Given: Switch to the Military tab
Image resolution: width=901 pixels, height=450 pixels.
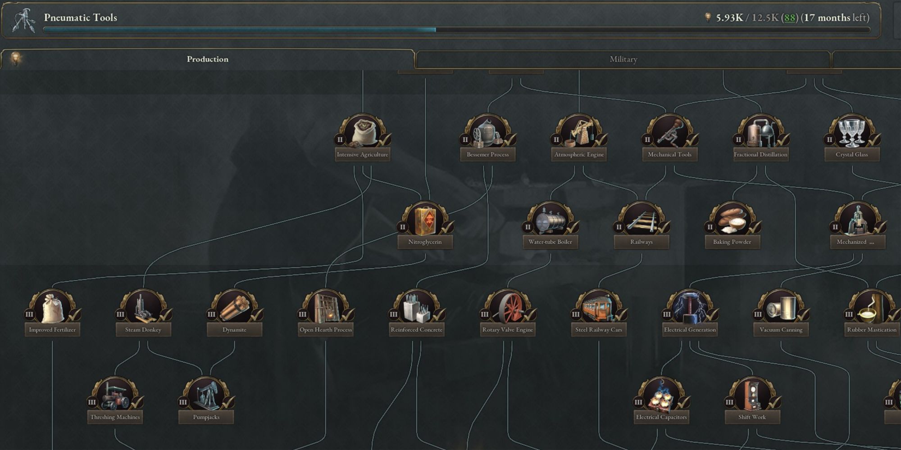Looking at the screenshot, I should 623,59.
